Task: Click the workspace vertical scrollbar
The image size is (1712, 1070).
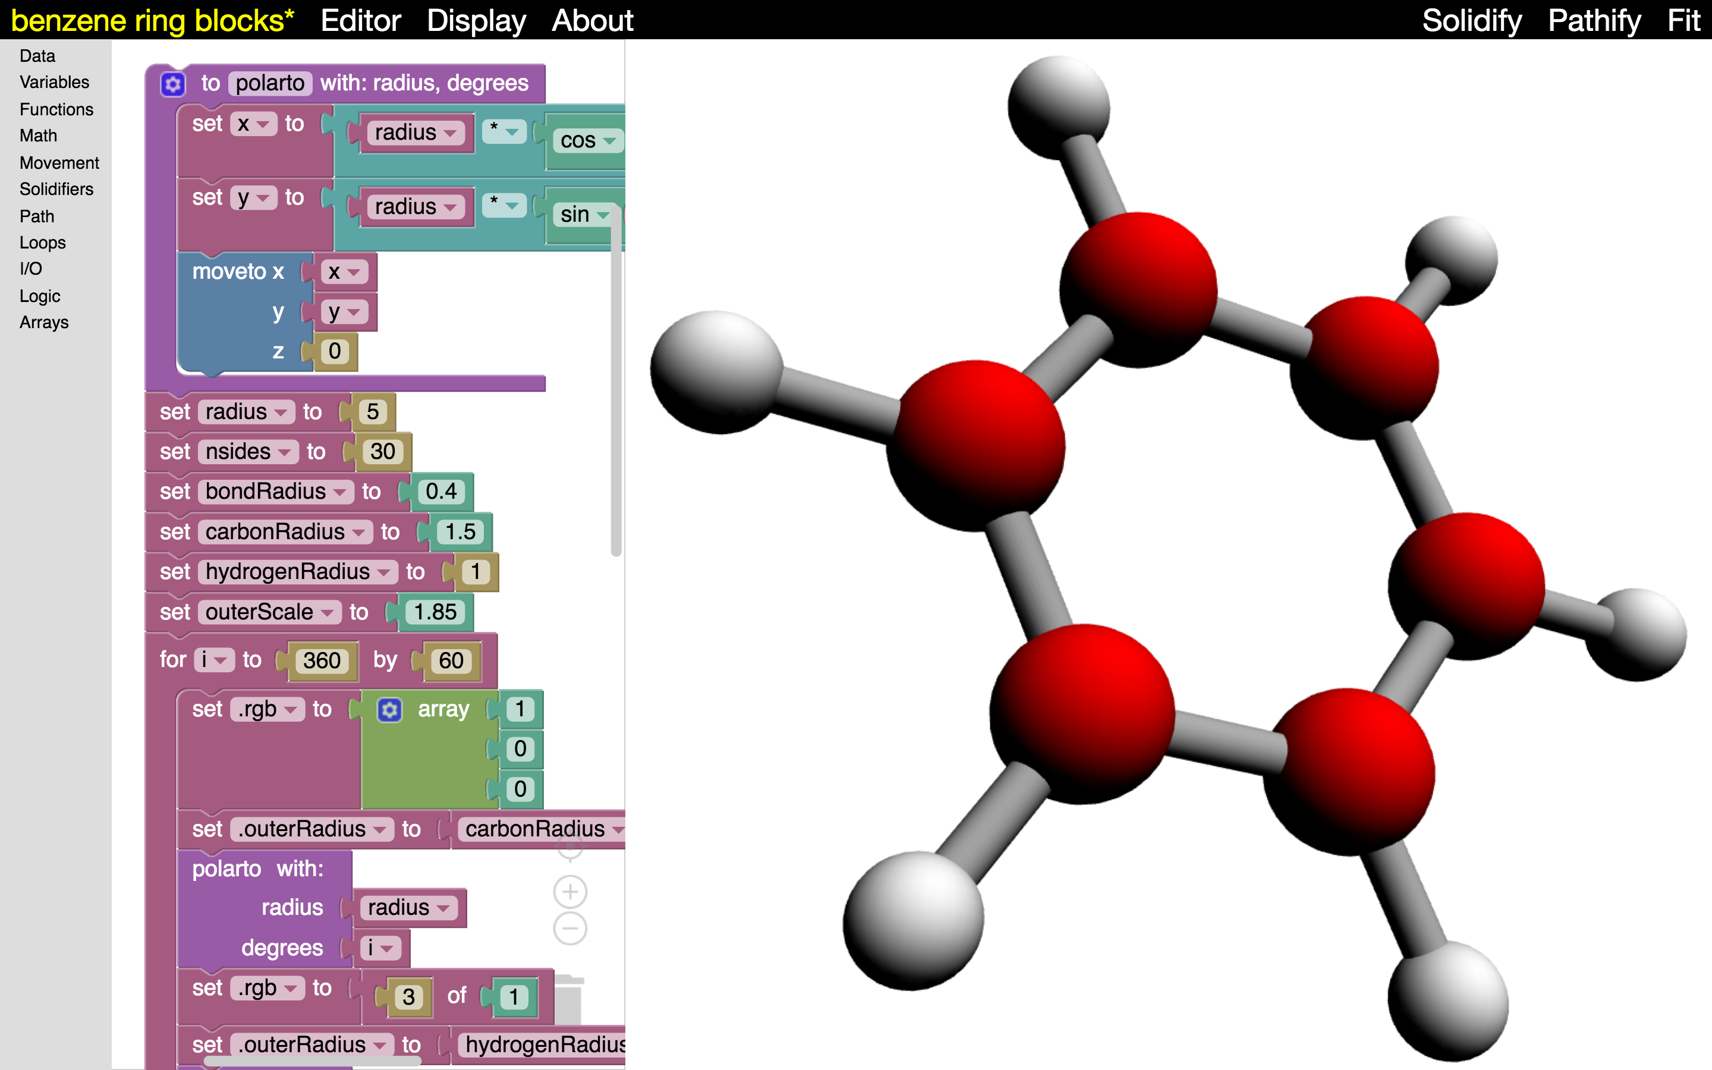Action: [616, 380]
